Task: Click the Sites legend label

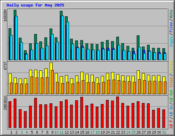Action: tap(171, 82)
